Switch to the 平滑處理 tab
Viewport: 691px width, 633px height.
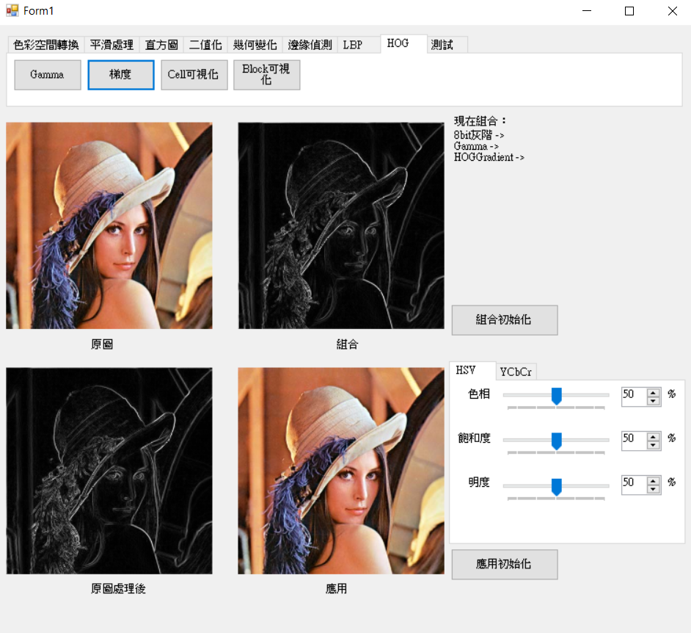[x=111, y=45]
